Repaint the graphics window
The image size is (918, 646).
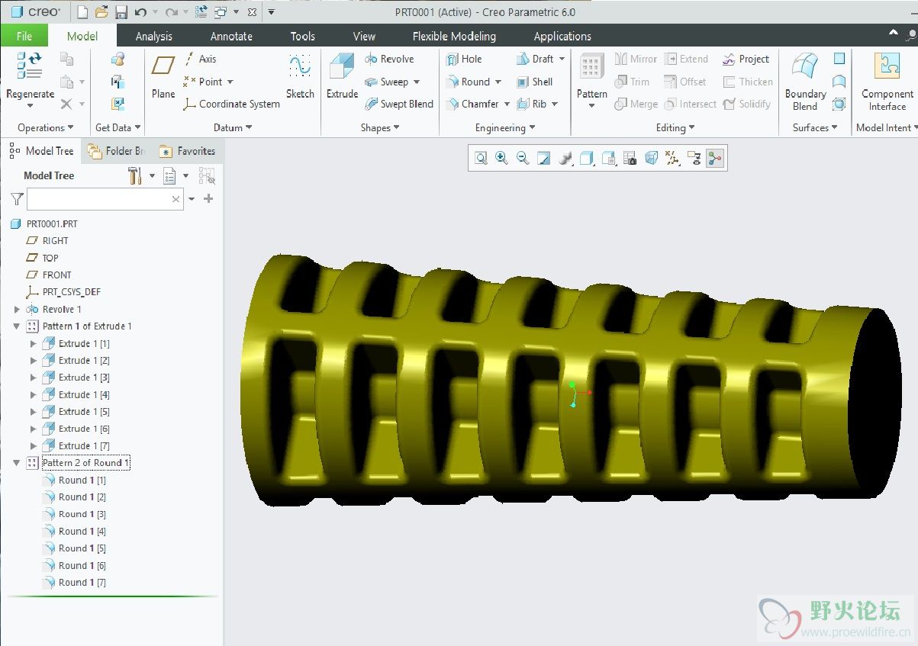click(x=544, y=158)
